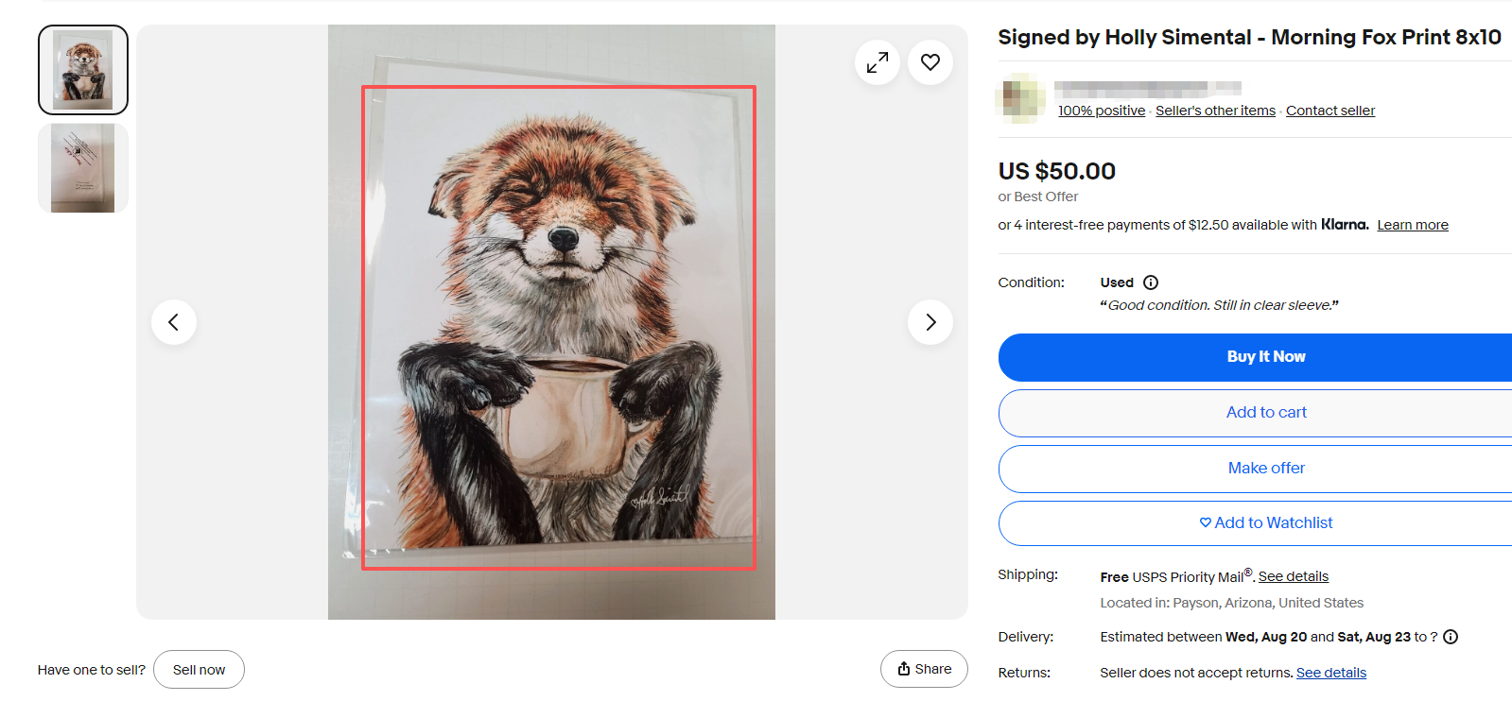Share this listing

coord(924,669)
